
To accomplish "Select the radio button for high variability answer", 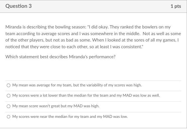I will pyautogui.click(x=8, y=85).
